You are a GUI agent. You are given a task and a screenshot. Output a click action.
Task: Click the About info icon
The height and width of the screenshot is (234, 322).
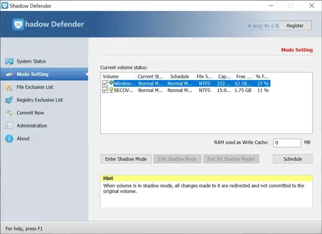[x=9, y=139]
